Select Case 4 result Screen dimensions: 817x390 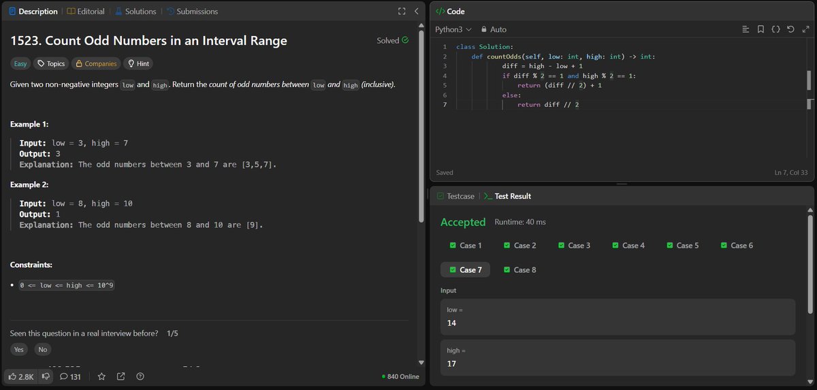(628, 245)
